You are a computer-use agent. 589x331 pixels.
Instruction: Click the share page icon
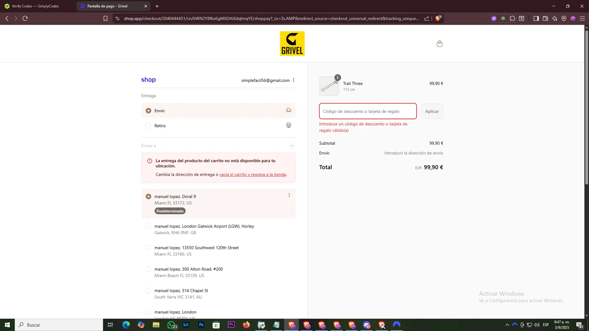pyautogui.click(x=427, y=18)
